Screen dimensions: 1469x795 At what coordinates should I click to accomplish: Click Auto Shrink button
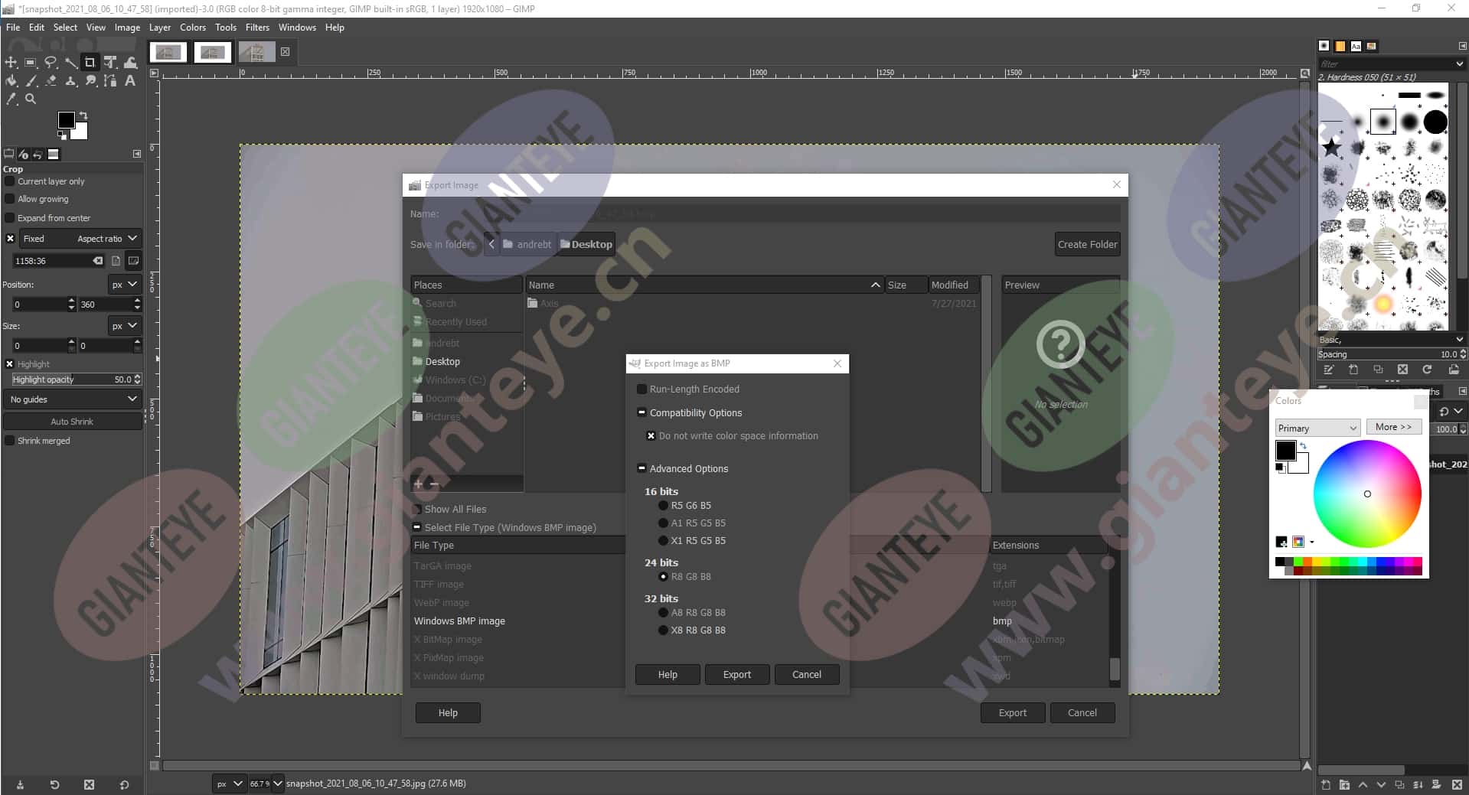coord(73,422)
